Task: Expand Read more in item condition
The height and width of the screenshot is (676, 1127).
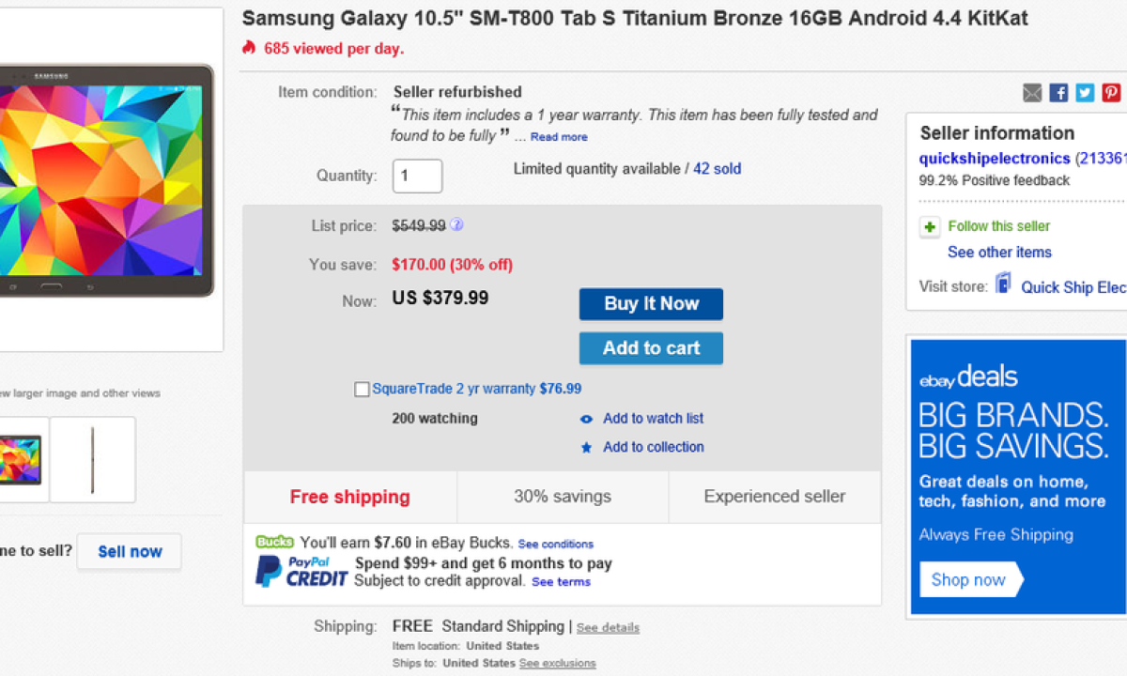Action: 559,137
